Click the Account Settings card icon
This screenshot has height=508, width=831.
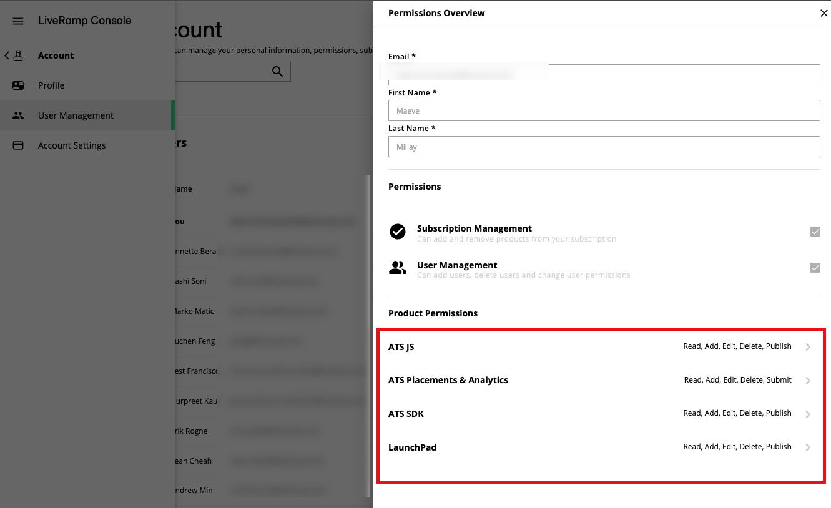click(18, 145)
